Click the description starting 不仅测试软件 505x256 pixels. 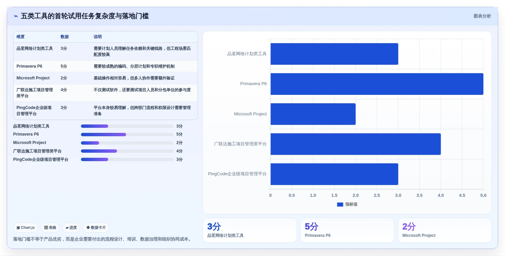coord(142,90)
